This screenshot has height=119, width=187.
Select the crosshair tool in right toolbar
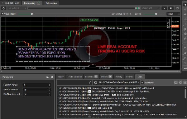coord(185,9)
